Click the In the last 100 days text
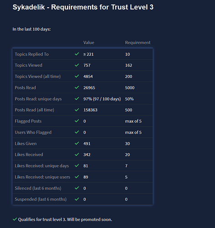This screenshot has width=215, height=228. (31, 29)
